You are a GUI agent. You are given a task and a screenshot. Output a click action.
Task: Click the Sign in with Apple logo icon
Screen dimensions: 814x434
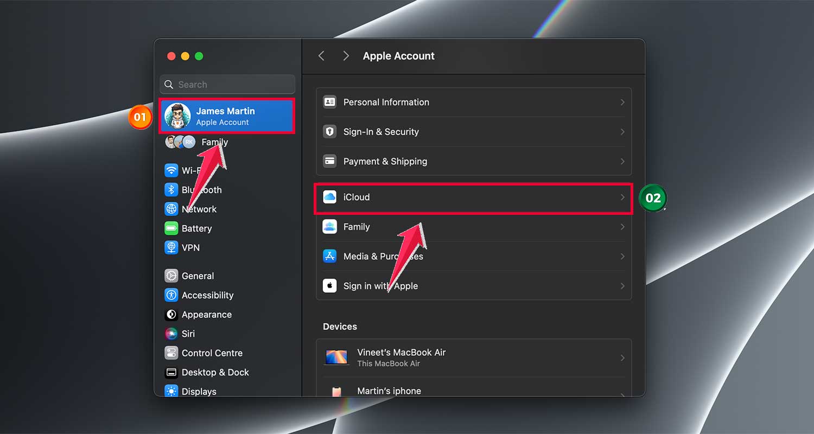[329, 286]
